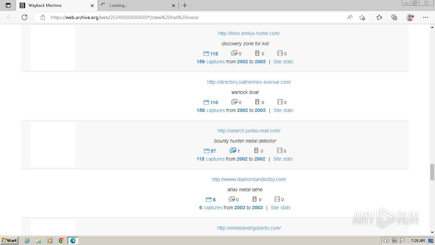This screenshot has width=435, height=245.
Task: Open the tab actions menu icon
Action: coord(8,5)
